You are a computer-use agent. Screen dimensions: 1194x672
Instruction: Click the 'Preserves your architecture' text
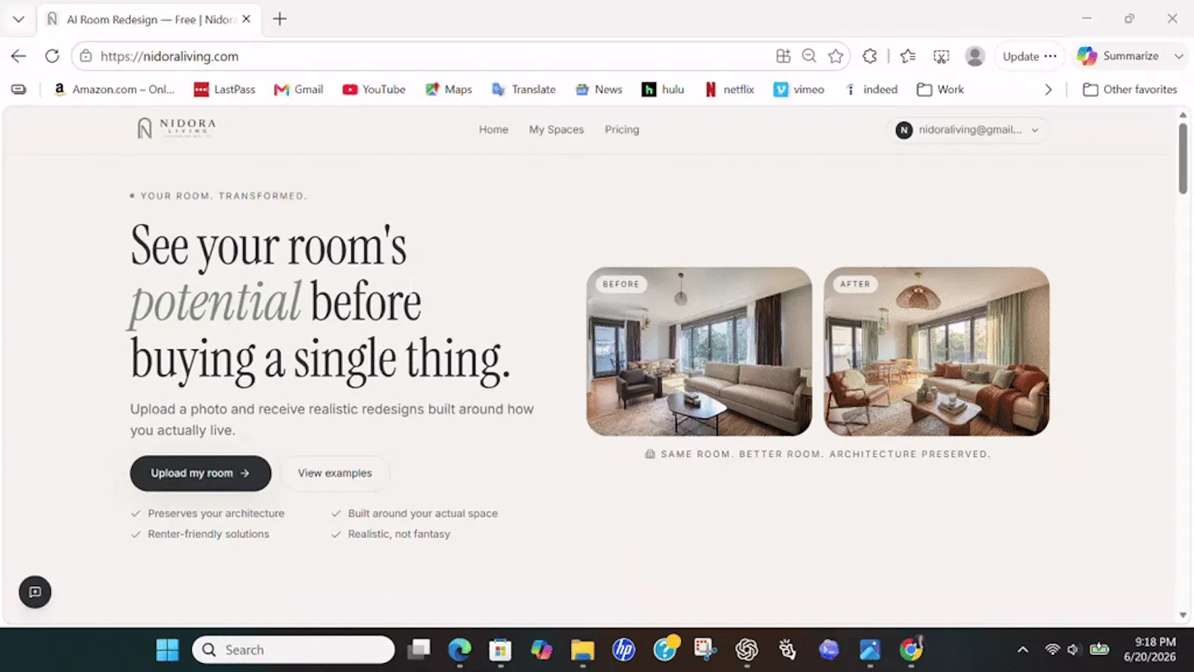click(x=216, y=514)
